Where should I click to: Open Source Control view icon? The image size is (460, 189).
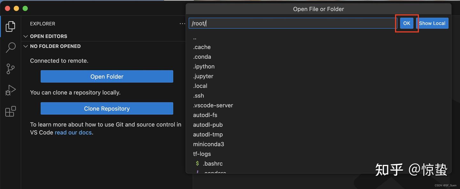11,69
